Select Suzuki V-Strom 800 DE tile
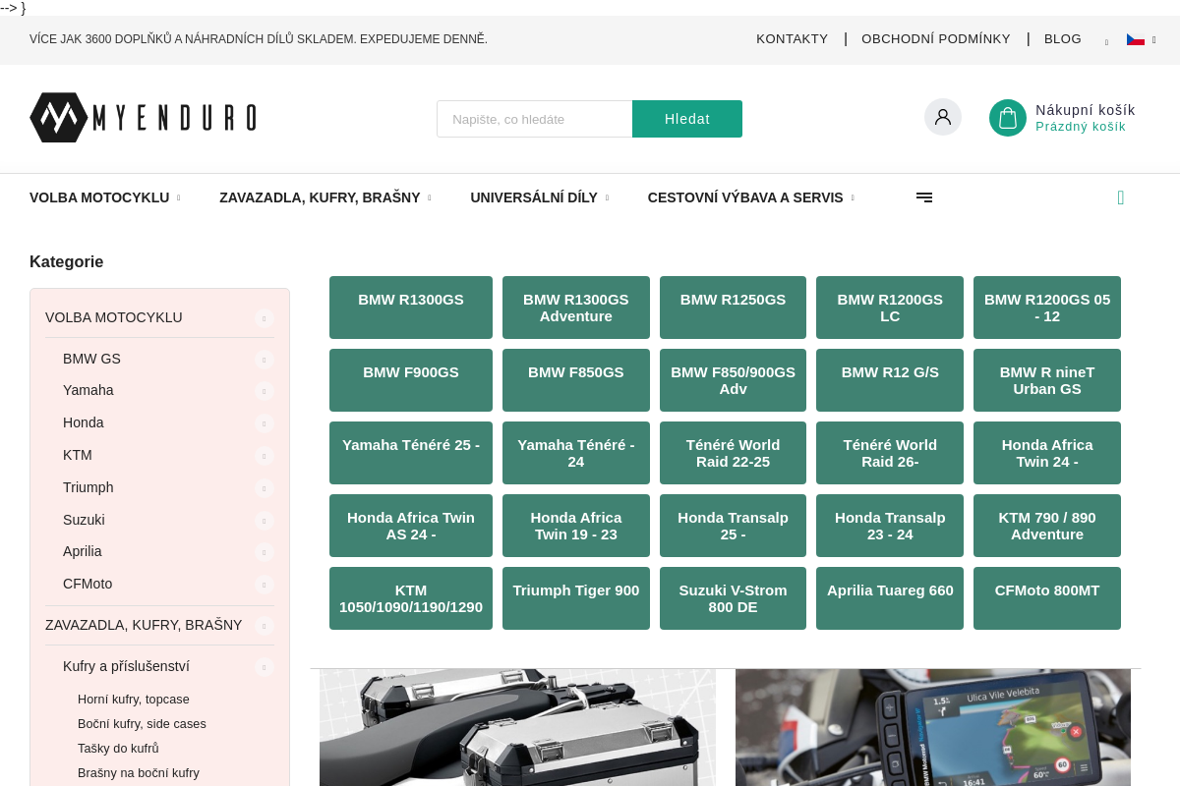 click(733, 598)
